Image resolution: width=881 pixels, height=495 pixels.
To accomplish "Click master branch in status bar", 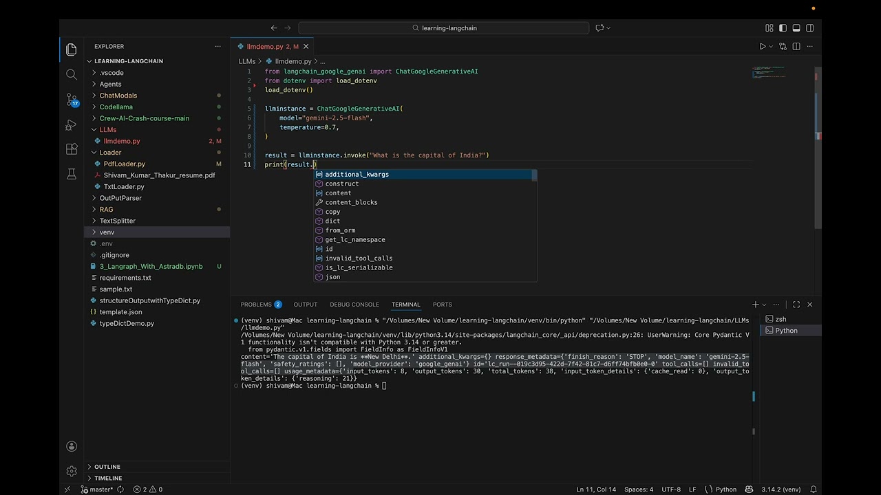I will point(97,489).
